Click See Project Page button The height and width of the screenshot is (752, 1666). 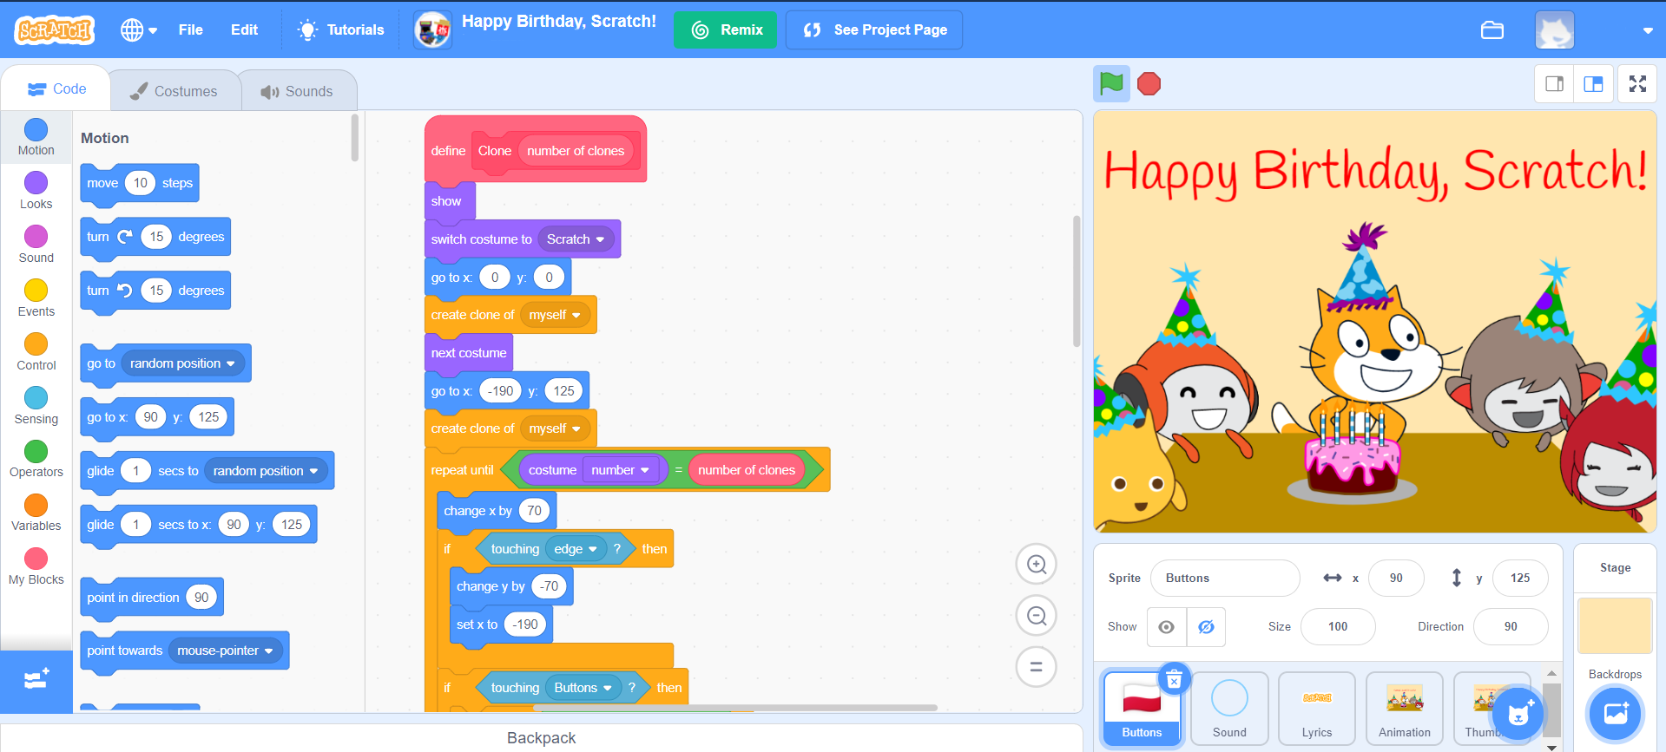(x=873, y=30)
